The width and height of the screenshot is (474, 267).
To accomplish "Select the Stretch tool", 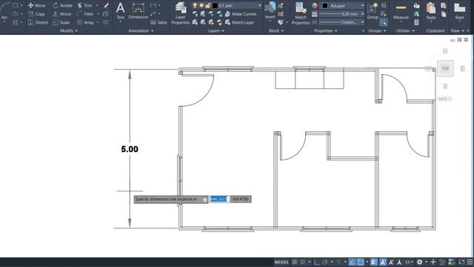I will pyautogui.click(x=38, y=22).
